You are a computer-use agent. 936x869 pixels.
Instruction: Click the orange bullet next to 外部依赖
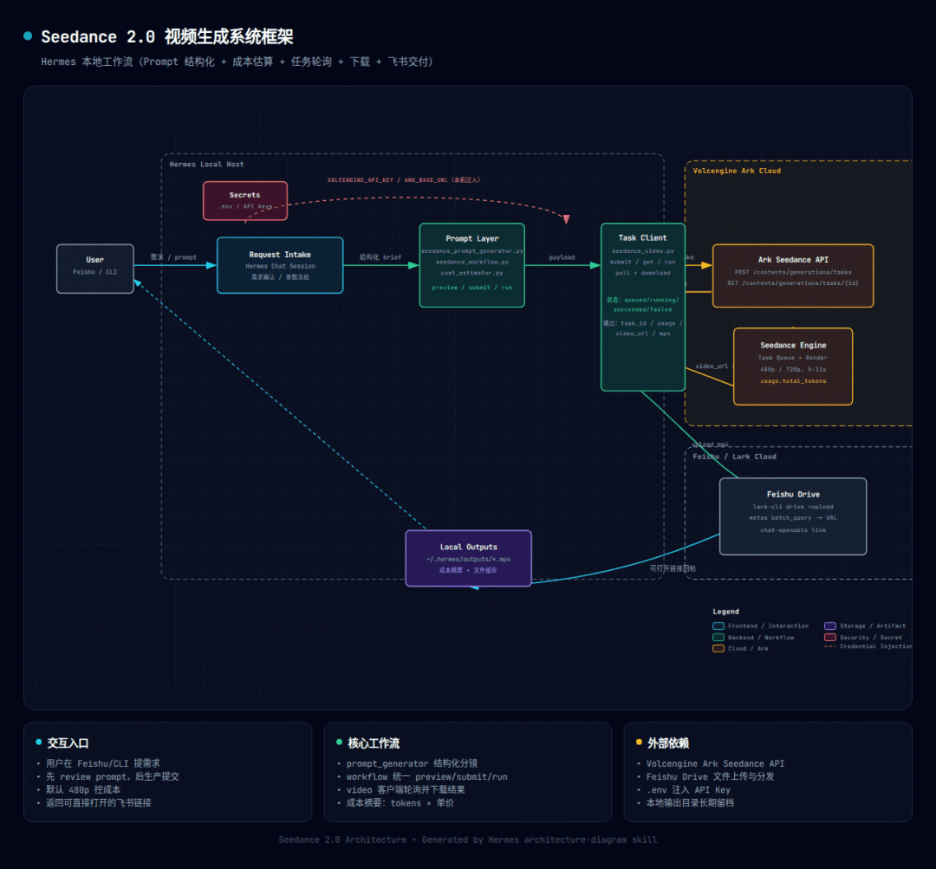click(640, 743)
